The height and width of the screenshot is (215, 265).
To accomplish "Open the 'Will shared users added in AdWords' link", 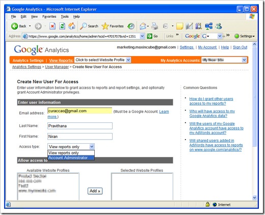I will click(216, 145).
